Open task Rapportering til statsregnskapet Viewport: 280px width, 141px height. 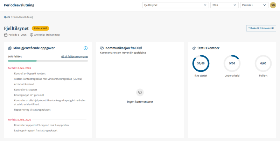pyautogui.click(x=32, y=110)
